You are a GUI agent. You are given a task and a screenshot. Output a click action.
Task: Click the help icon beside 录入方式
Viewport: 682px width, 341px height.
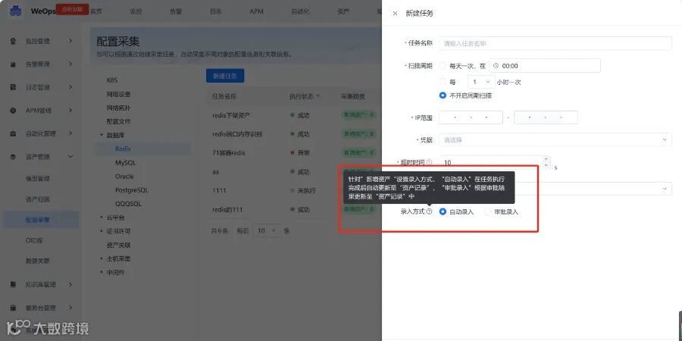tap(430, 212)
